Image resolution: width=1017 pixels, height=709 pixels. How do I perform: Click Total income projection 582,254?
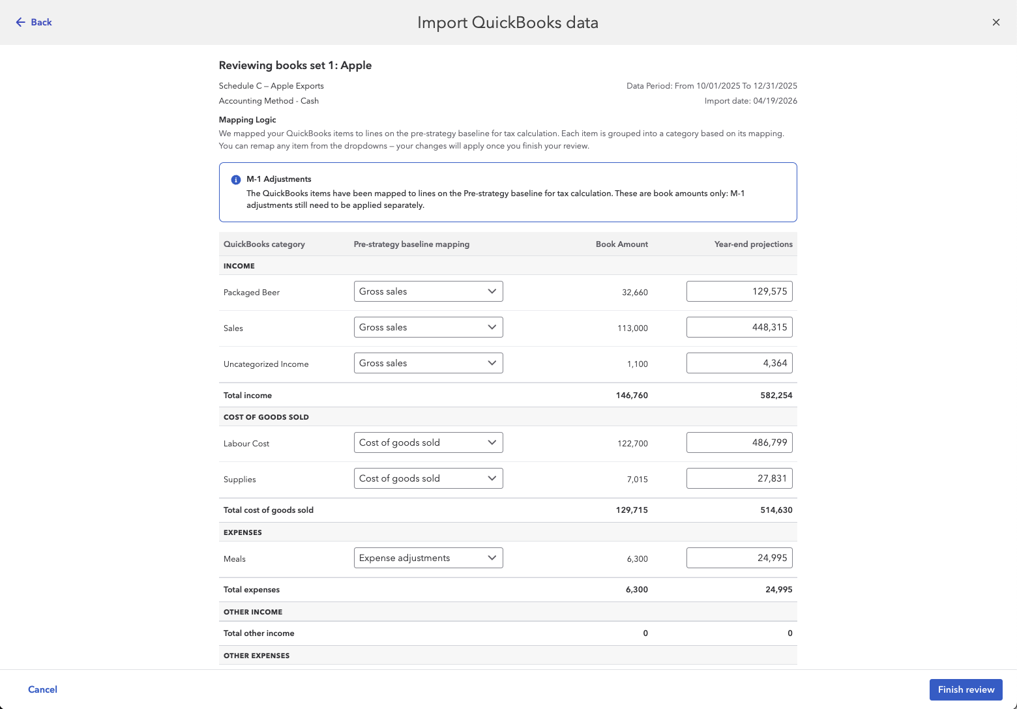coord(776,396)
